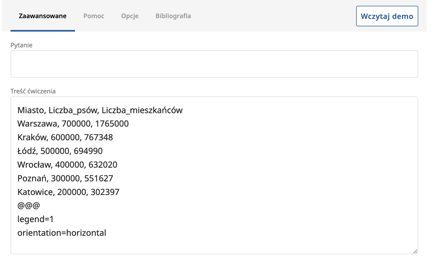The image size is (433, 260).
Task: Click the @@@ separator line
Action: 28,205
